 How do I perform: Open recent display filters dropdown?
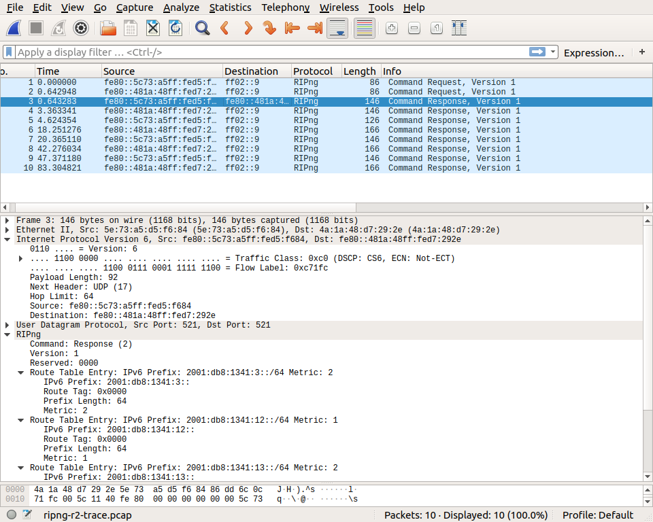coord(552,52)
